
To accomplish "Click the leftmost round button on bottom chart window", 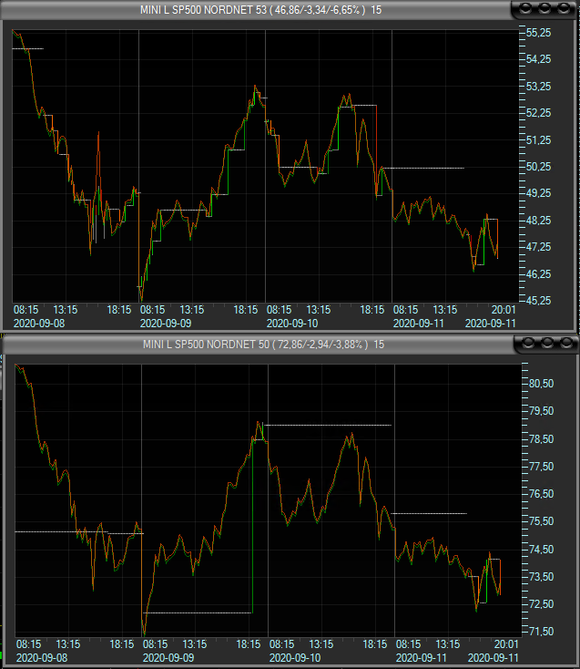I will point(527,344).
